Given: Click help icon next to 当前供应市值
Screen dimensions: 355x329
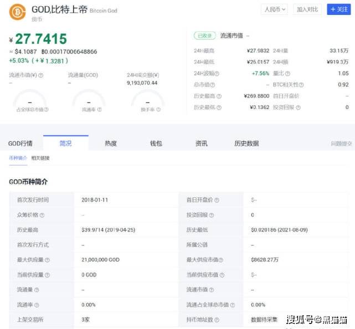Looking at the screenshot, I should coord(222,275).
